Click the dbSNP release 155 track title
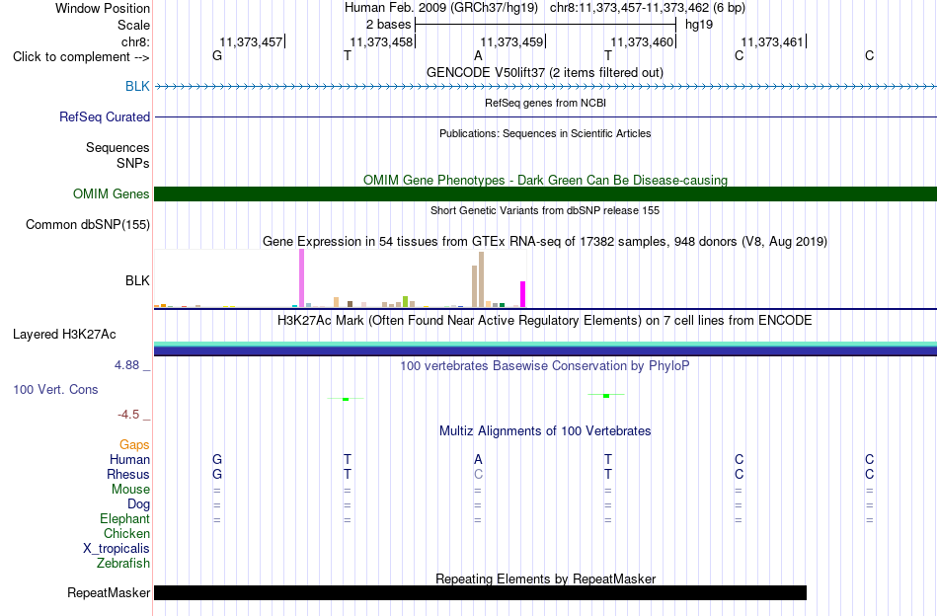The width and height of the screenshot is (938, 616). click(545, 210)
